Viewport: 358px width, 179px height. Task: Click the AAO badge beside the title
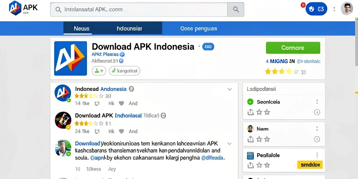(x=208, y=47)
